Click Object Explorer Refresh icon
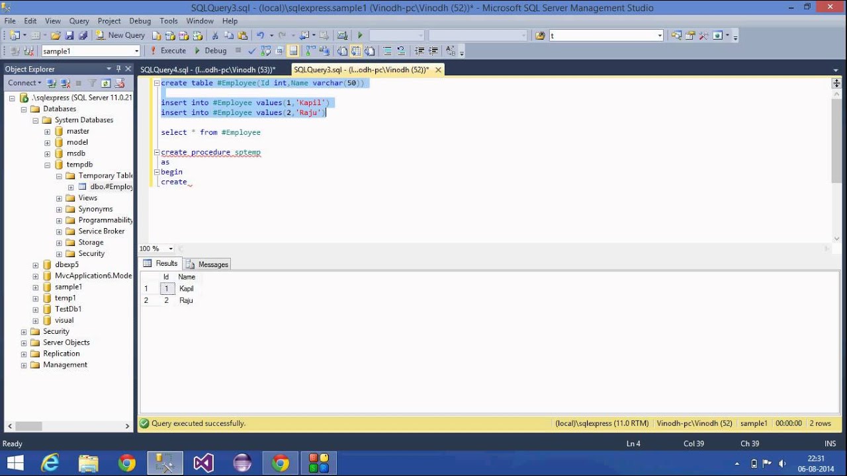 tap(106, 83)
